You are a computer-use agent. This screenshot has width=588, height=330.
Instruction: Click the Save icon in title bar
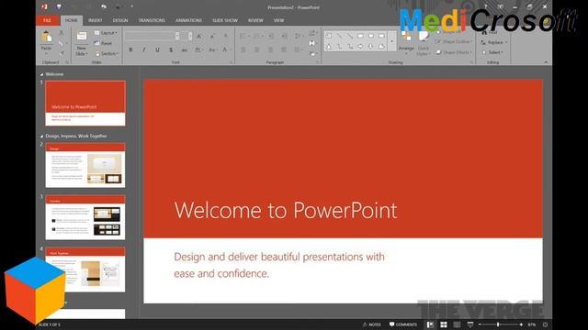pos(59,6)
